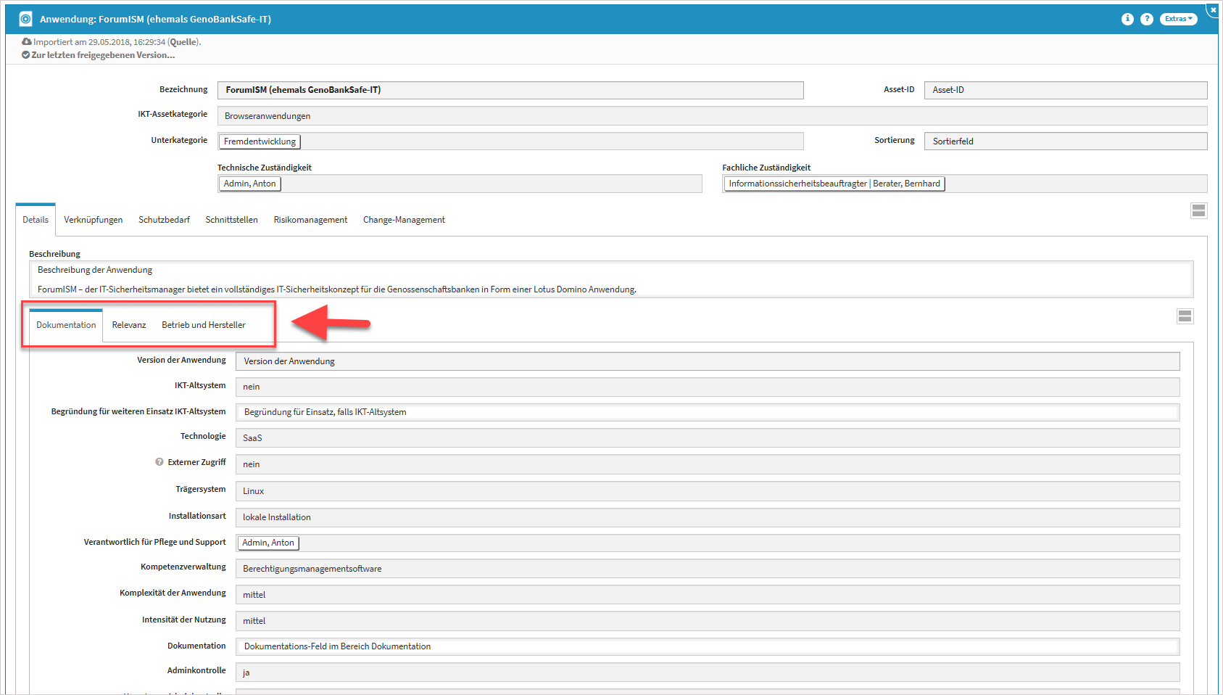Viewport: 1223px width, 695px height.
Task: Switch to the Verknüpfungen tab
Action: (93, 220)
